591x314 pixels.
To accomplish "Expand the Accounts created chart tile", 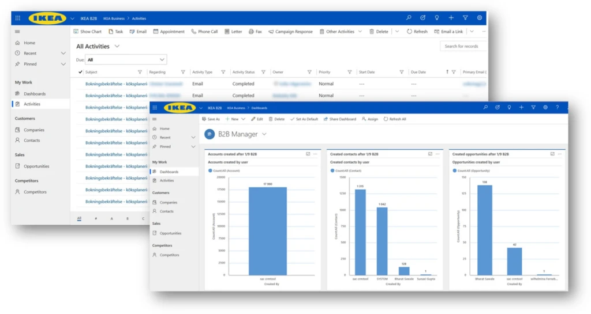I will click(308, 154).
